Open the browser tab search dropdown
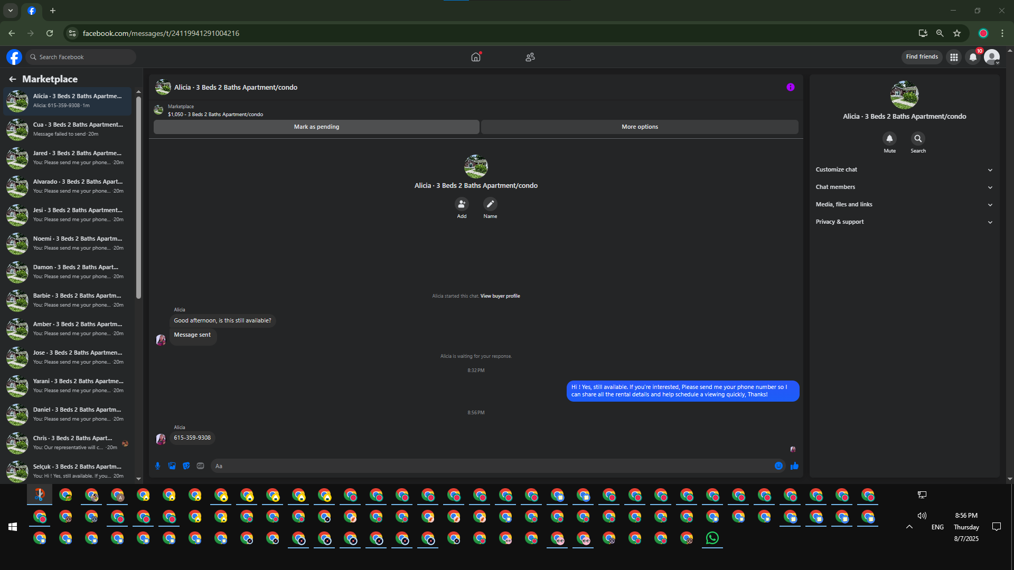Image resolution: width=1014 pixels, height=570 pixels. coord(11,11)
